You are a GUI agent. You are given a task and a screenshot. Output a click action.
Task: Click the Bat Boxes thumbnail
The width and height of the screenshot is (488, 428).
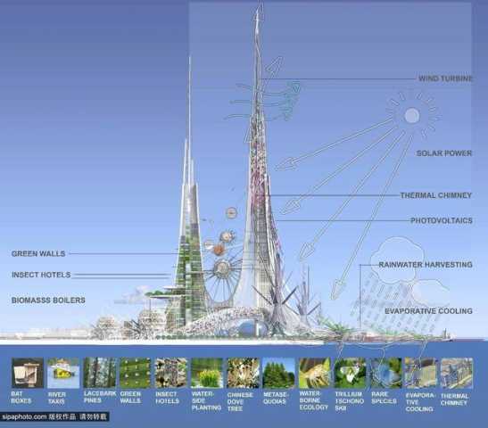28,373
